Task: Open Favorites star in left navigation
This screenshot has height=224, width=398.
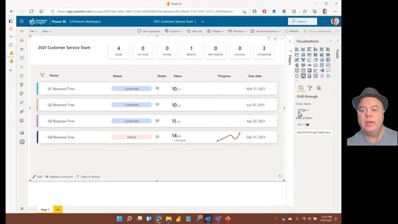Action: (22, 49)
